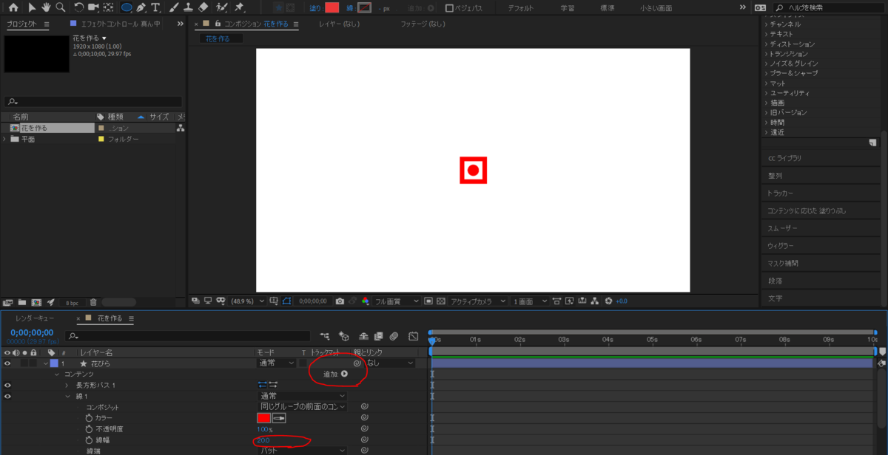Click the delete trash icon in the Project panel
Screen dimensions: 888x455
pyautogui.click(x=93, y=302)
